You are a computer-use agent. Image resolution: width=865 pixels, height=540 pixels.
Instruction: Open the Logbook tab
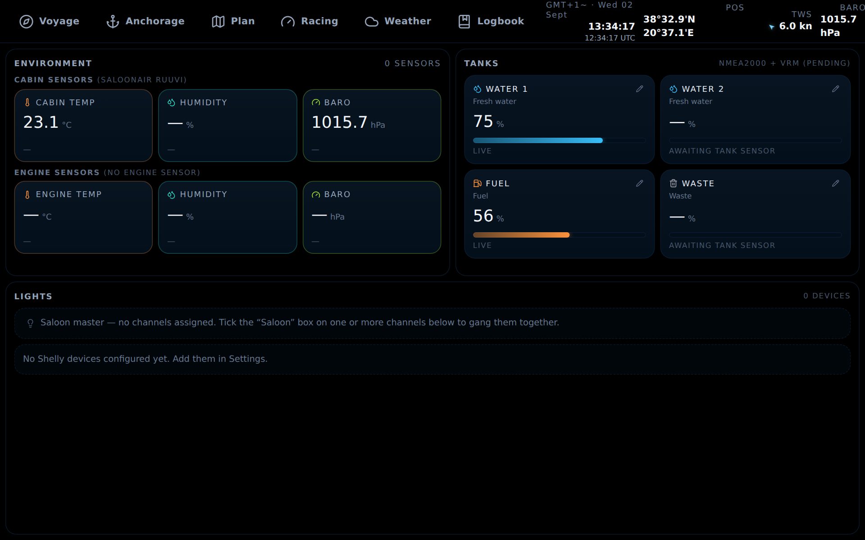(x=491, y=21)
